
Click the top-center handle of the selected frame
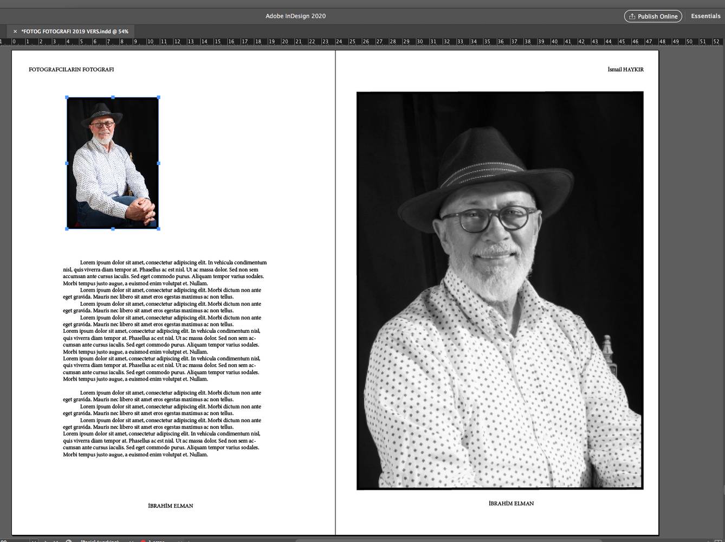pos(113,98)
